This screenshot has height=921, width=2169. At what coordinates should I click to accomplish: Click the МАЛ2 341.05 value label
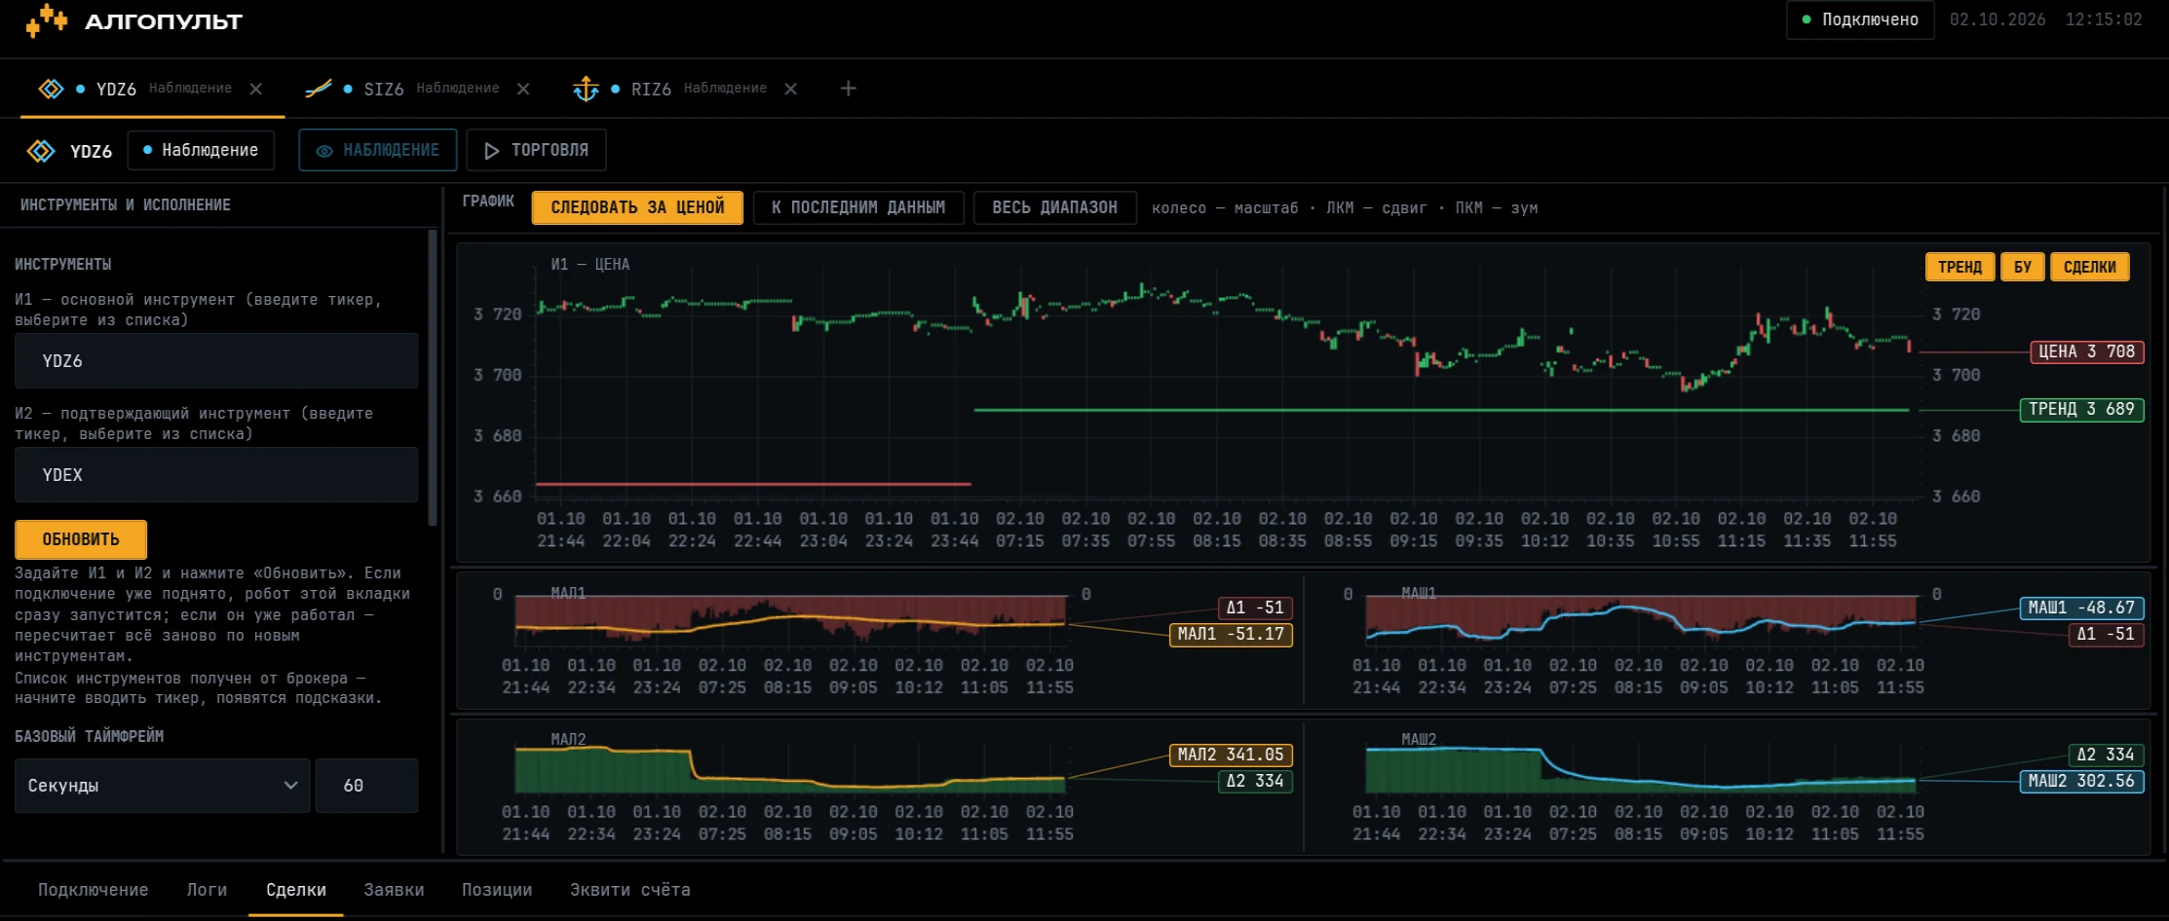pos(1231,755)
